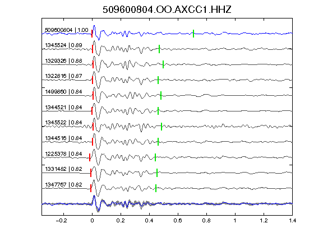Image resolution: width=323 pixels, height=242 pixels.
Task: Click the -0.2 x-axis tick label
Action: pos(61,221)
